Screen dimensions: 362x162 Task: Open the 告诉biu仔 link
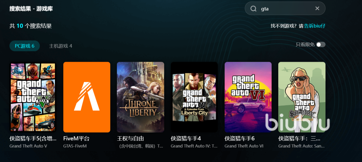coord(315,26)
